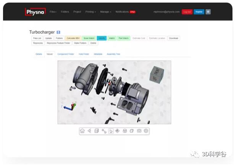Click the Physna logo
This screenshot has width=236, height=167.
[36, 12]
